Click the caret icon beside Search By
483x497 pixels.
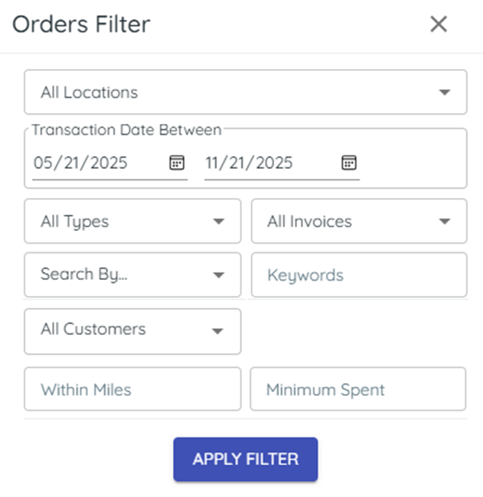coord(219,275)
